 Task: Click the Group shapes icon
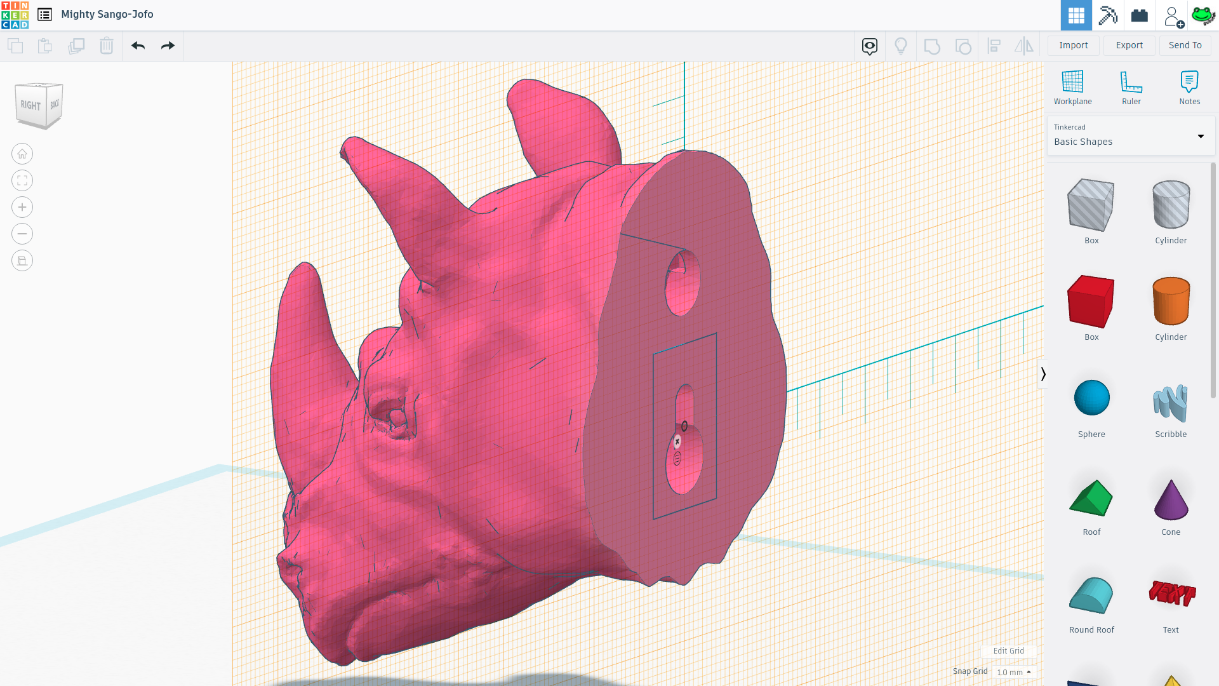click(932, 46)
